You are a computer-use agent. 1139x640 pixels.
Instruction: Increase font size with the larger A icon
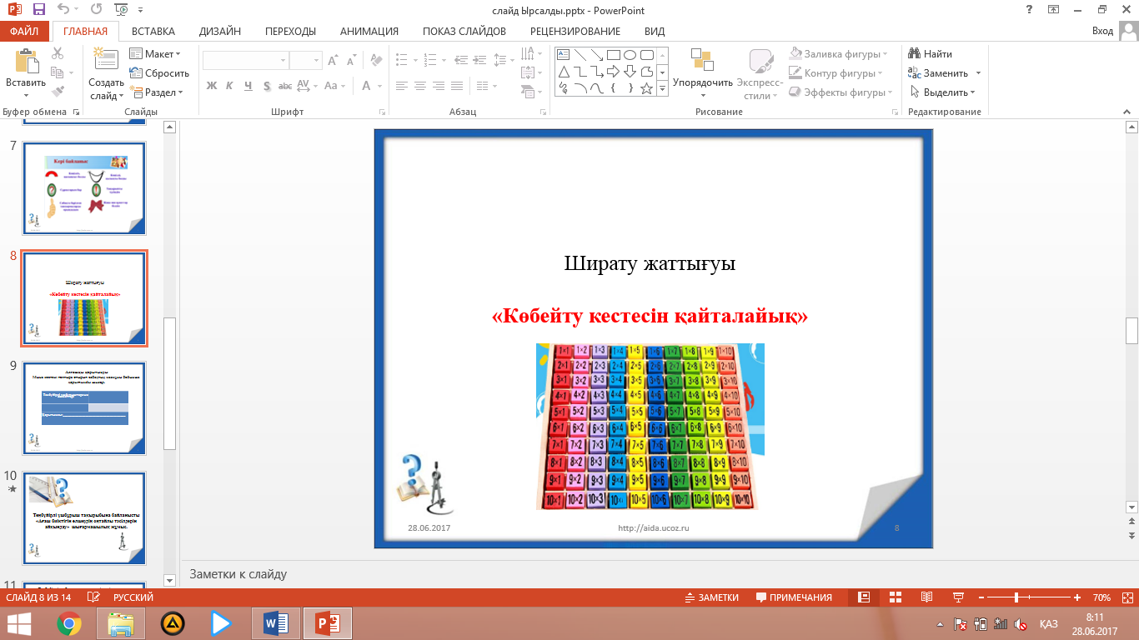[333, 61]
